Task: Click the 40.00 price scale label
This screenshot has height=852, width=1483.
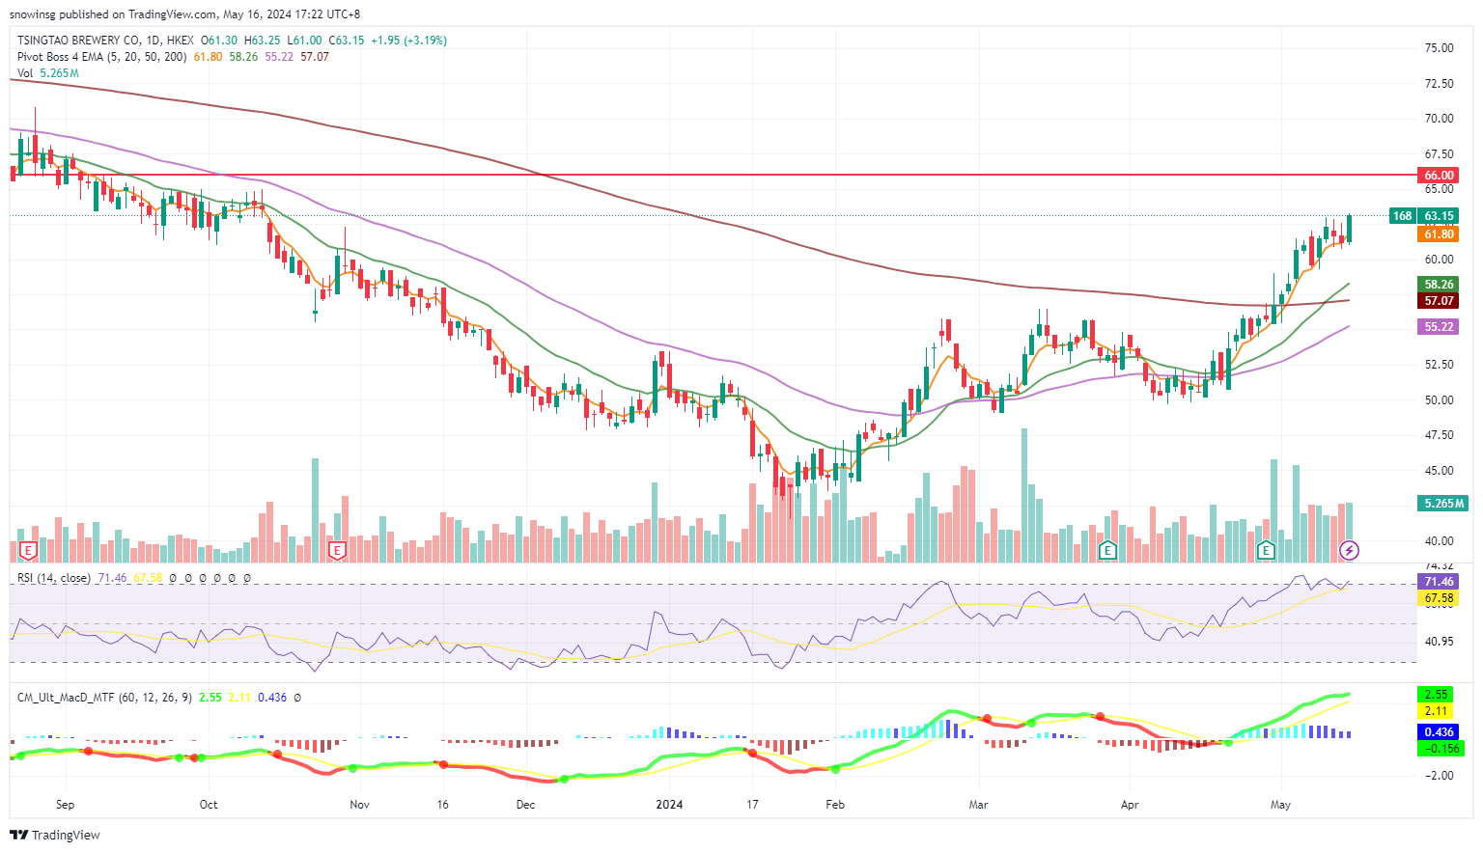Action: pyautogui.click(x=1439, y=541)
